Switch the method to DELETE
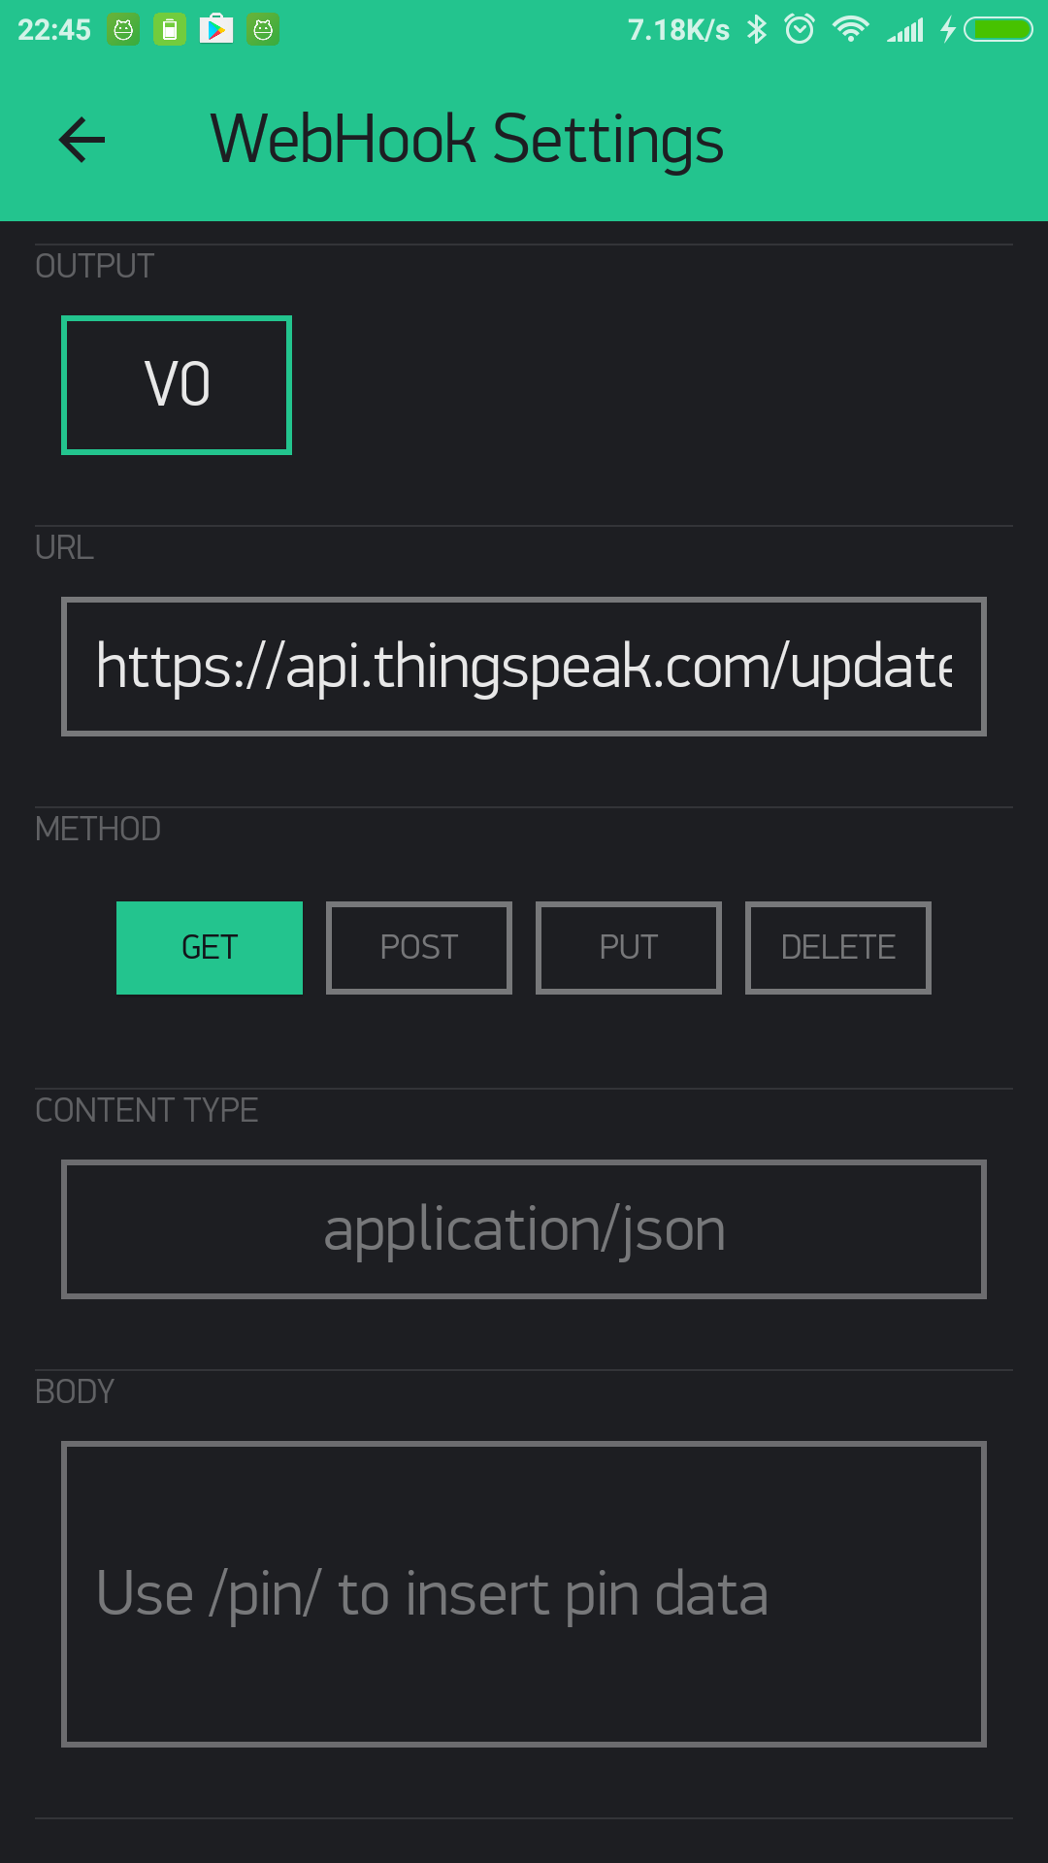 (837, 947)
